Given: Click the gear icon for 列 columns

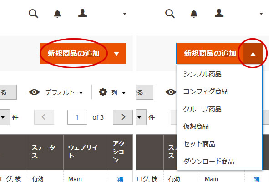Looking at the screenshot, I should [x=103, y=92].
